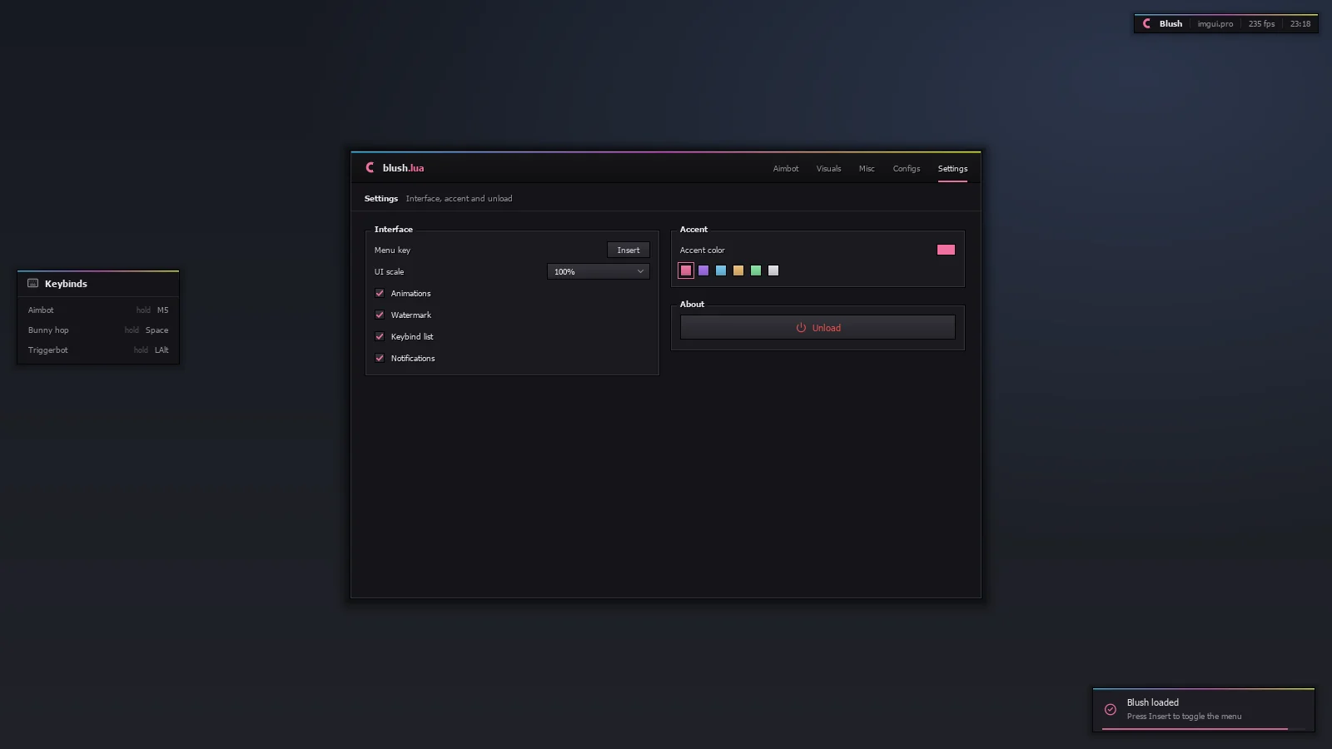This screenshot has height=749, width=1332.
Task: Apply the green accent preset
Action: pyautogui.click(x=756, y=270)
